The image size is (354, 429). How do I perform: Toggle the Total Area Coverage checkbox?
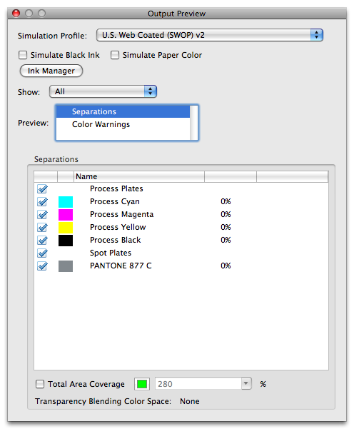(40, 384)
